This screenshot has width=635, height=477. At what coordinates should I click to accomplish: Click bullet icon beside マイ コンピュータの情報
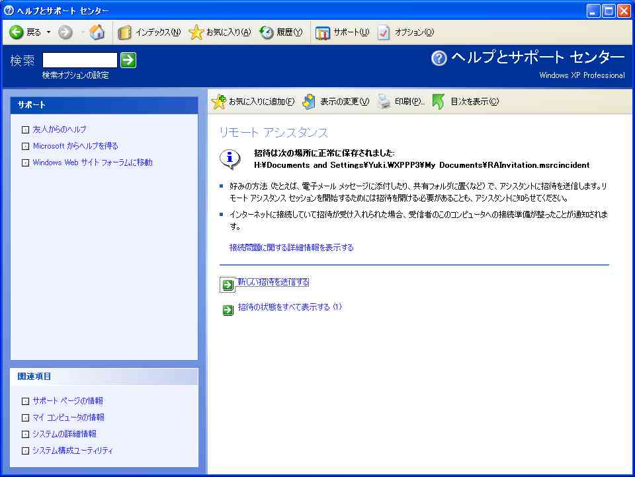click(26, 418)
